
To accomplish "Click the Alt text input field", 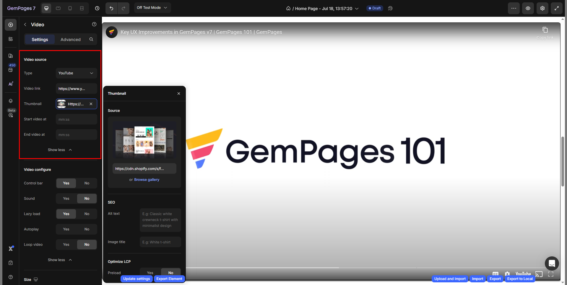I will pos(160,220).
